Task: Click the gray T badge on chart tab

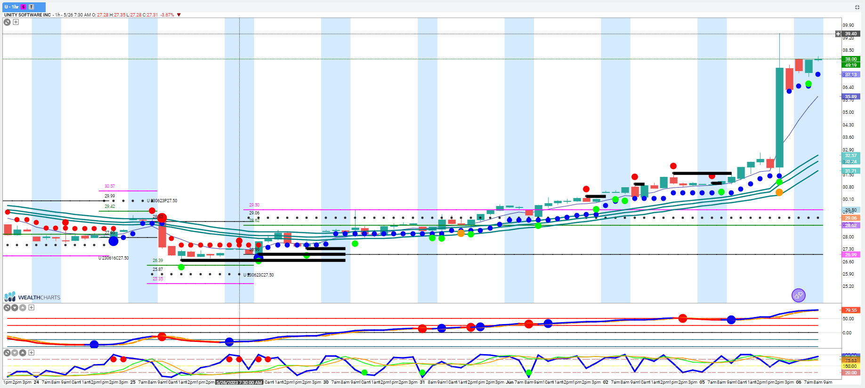Action: 31,7
